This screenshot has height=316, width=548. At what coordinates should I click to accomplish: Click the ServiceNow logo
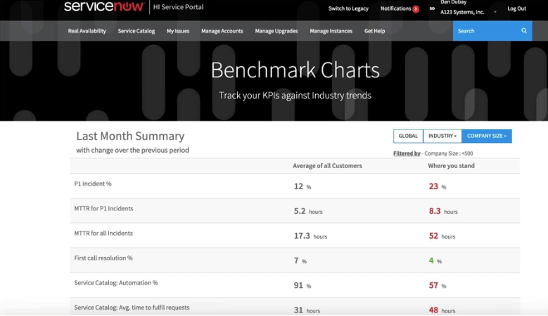104,6
